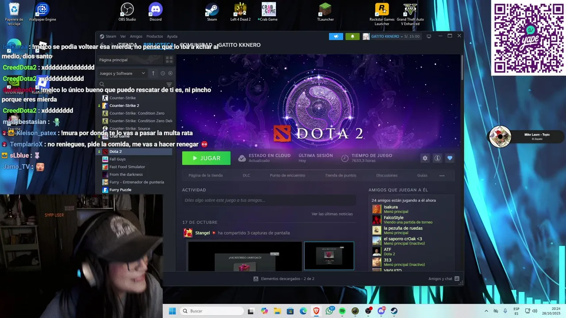
Task: Click Ver las últimas noticias
Action: pyautogui.click(x=332, y=214)
